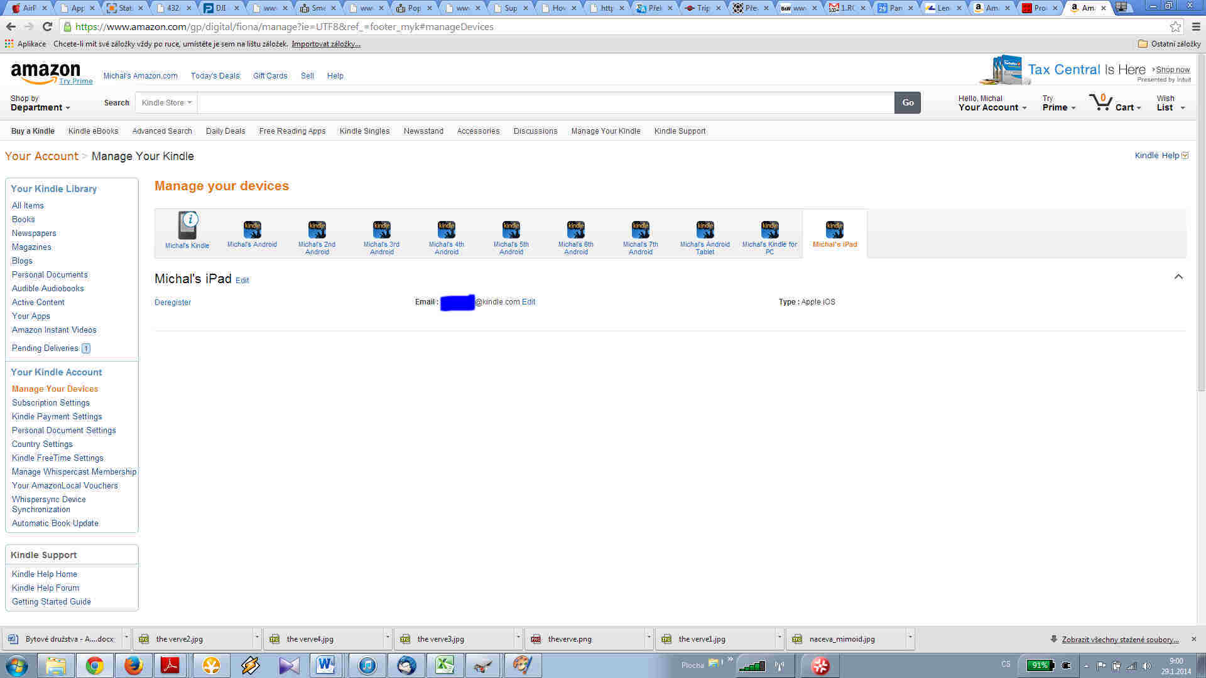Expand Try Prime dropdown
The width and height of the screenshot is (1206, 678).
tap(1059, 103)
